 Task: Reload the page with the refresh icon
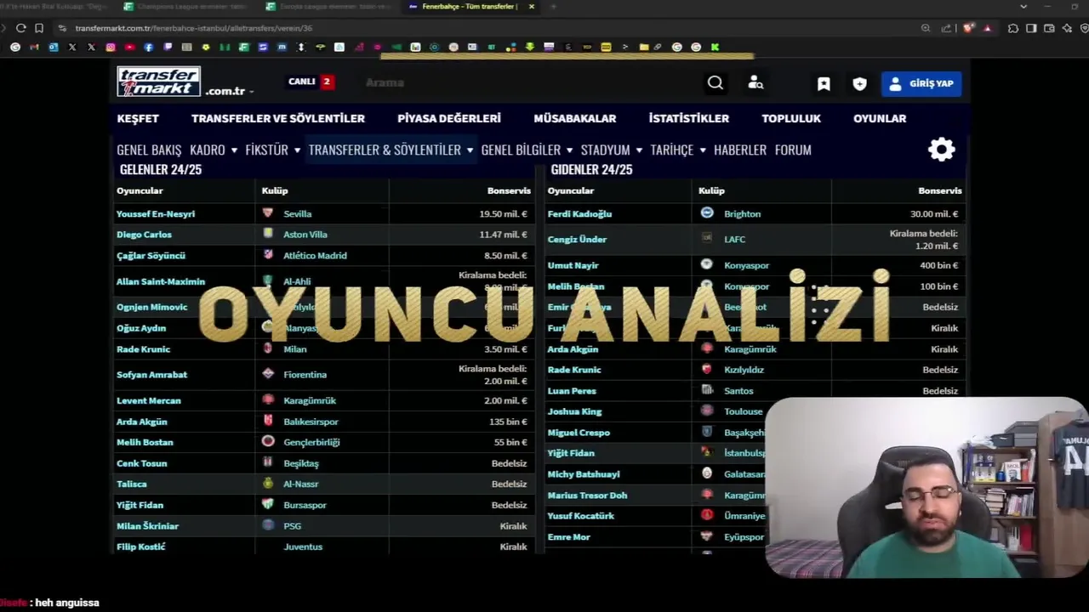tap(21, 28)
